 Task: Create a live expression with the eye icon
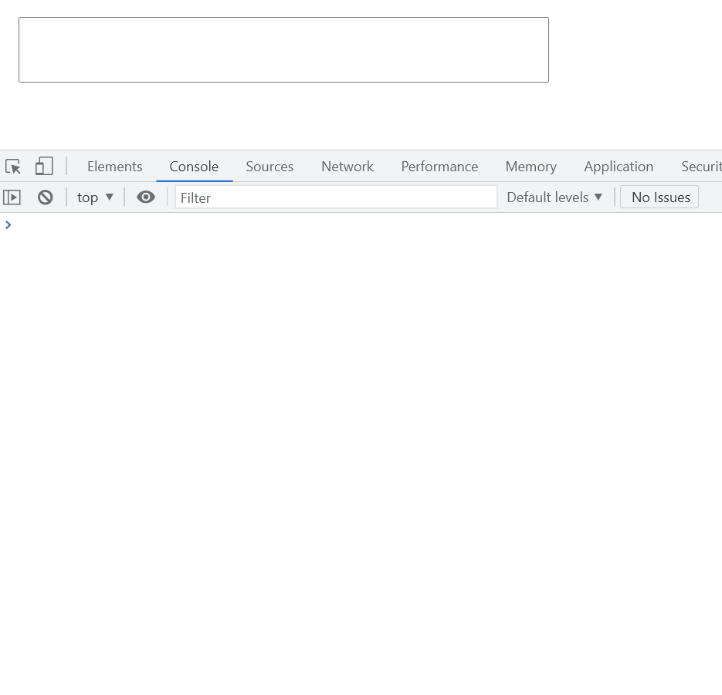(x=145, y=197)
